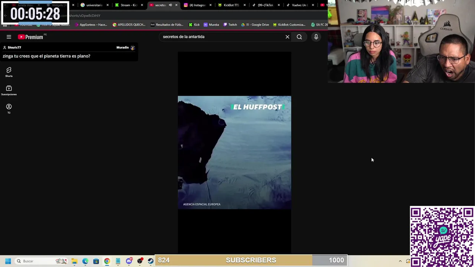
Task: Open File Explorer from the taskbar
Action: tap(74, 261)
